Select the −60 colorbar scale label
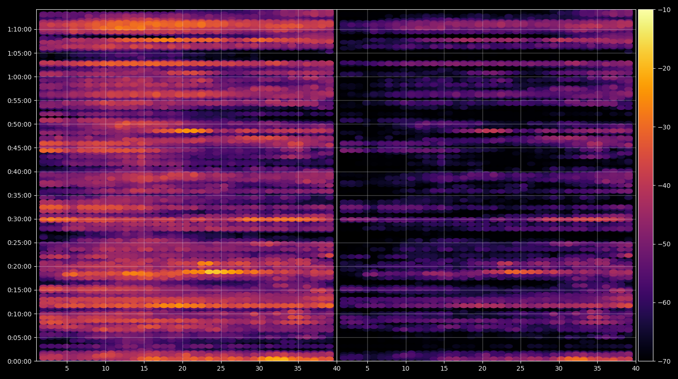Viewport: 678px width, 379px height. tap(665, 303)
